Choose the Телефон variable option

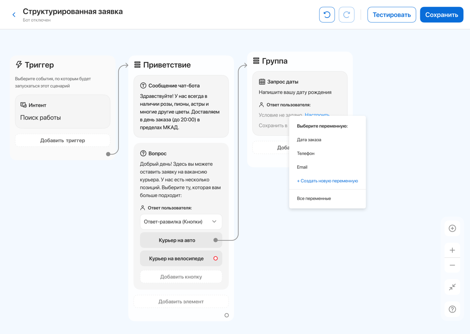coord(305,154)
